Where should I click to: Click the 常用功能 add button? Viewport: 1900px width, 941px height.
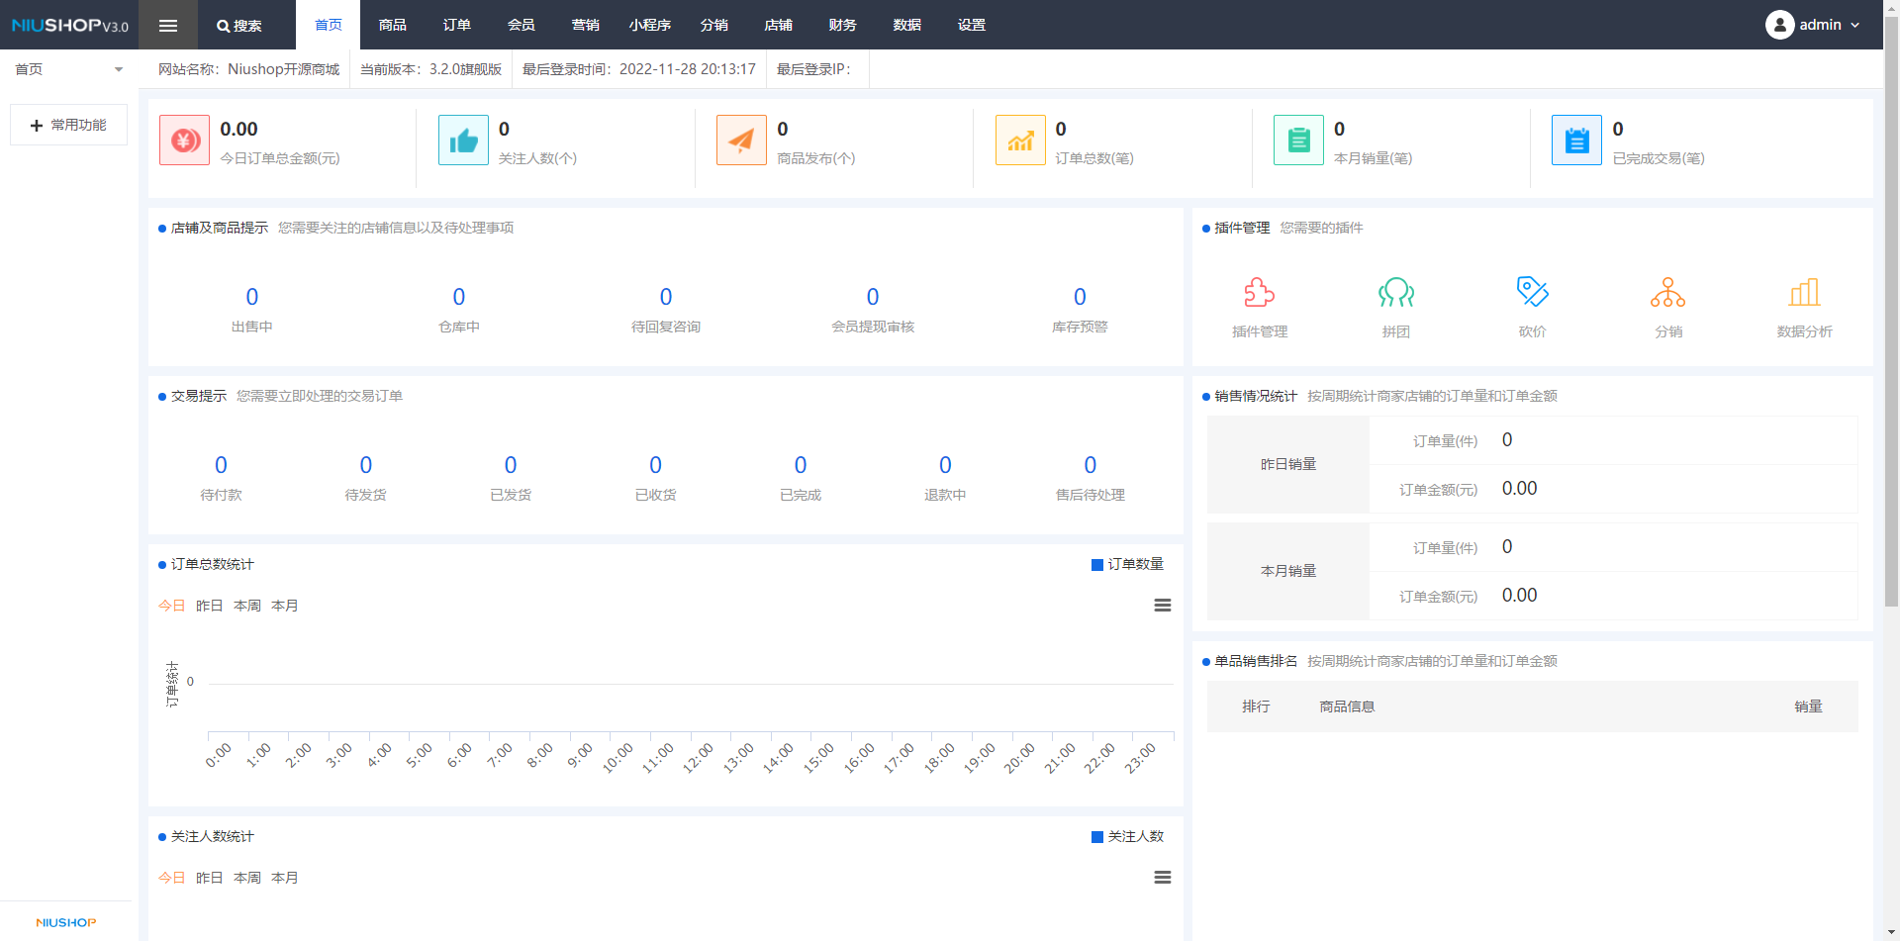(68, 126)
